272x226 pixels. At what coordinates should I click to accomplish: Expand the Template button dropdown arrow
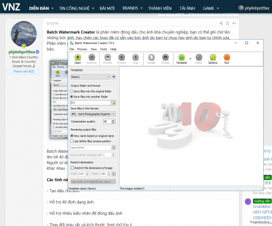point(190,59)
